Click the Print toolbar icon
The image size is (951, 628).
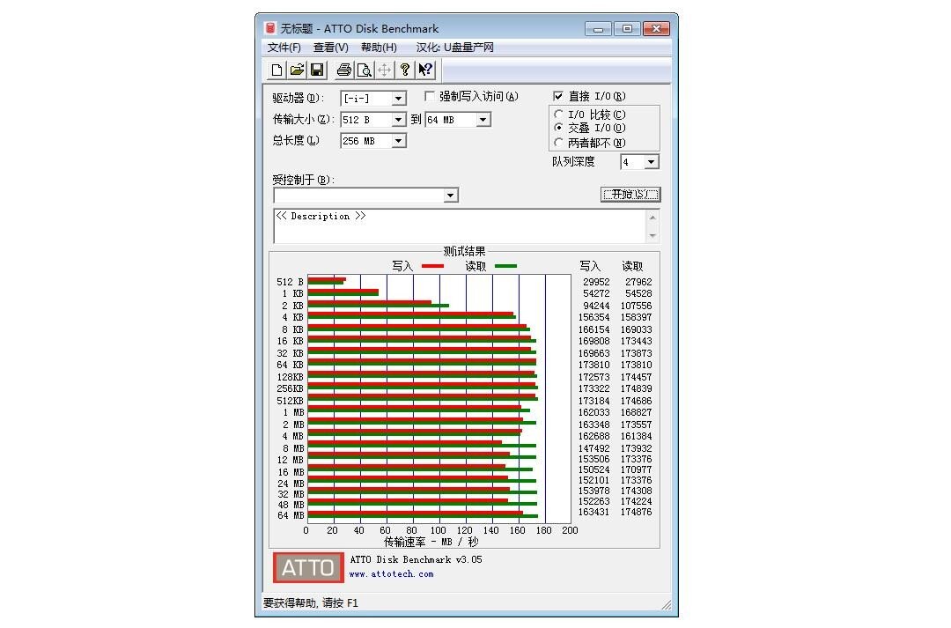[344, 70]
